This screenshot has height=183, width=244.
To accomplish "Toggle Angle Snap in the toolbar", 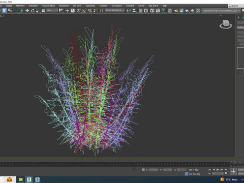I will point(84,11).
